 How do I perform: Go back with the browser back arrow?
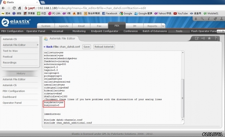click(x=3, y=8)
